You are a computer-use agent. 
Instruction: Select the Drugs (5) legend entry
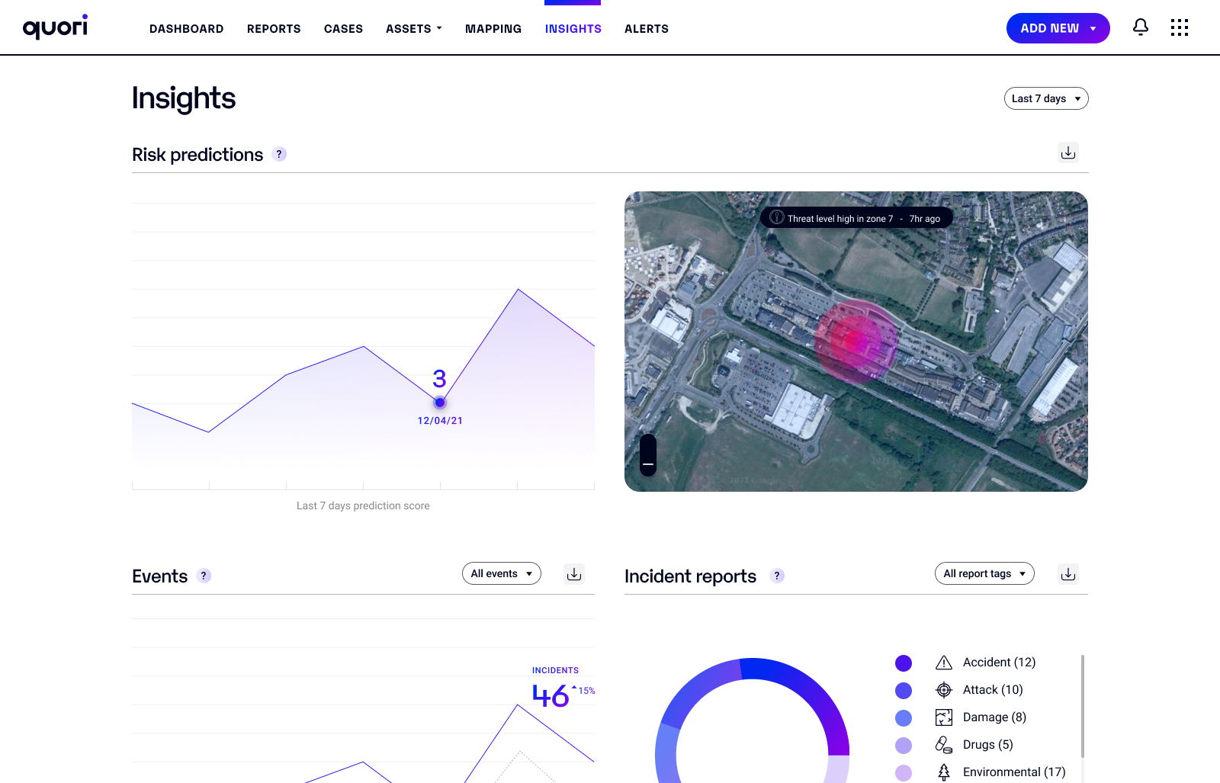click(987, 745)
